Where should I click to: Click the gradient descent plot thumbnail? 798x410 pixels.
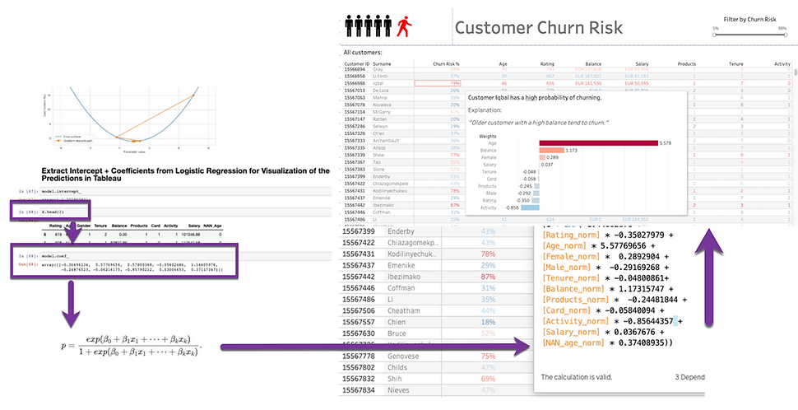point(129,119)
